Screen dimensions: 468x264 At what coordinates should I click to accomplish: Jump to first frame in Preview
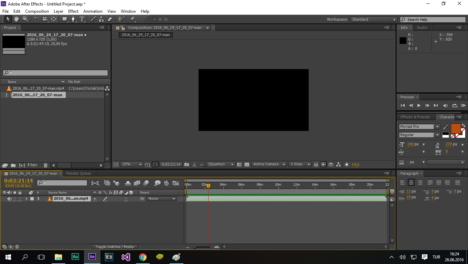pos(403,106)
